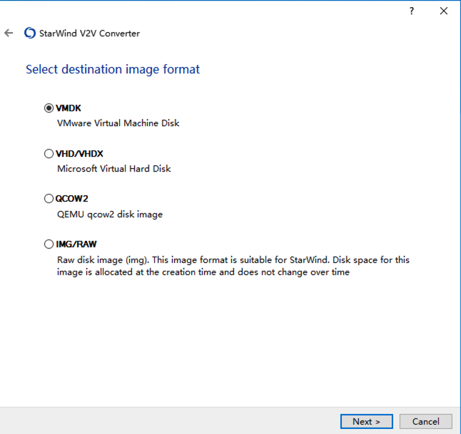This screenshot has width=461, height=434.
Task: Open help with the question mark icon
Action: [412, 11]
